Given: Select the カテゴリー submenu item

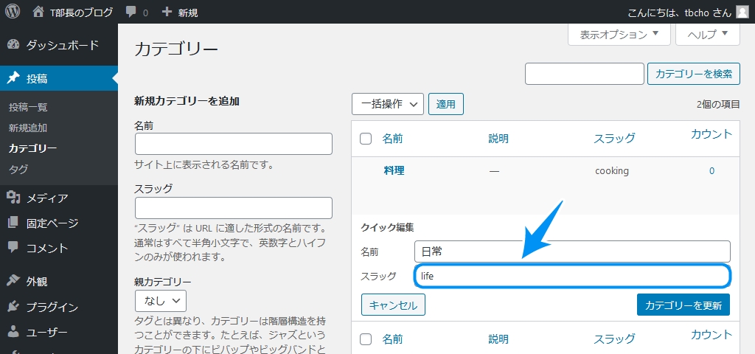Looking at the screenshot, I should 32,148.
